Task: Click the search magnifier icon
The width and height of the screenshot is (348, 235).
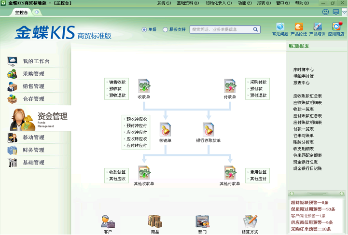Action: (x=255, y=29)
